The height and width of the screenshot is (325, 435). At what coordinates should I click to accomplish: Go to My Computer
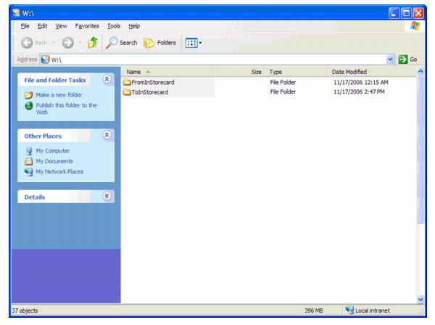[x=52, y=151]
